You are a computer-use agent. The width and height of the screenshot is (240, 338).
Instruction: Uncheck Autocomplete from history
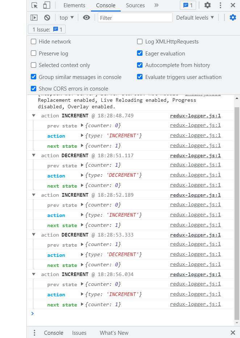140,65
